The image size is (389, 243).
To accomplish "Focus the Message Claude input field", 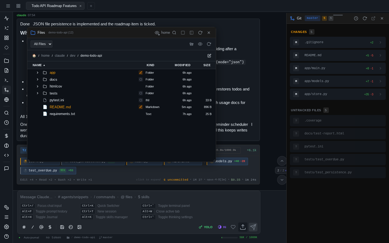I will (x=139, y=197).
